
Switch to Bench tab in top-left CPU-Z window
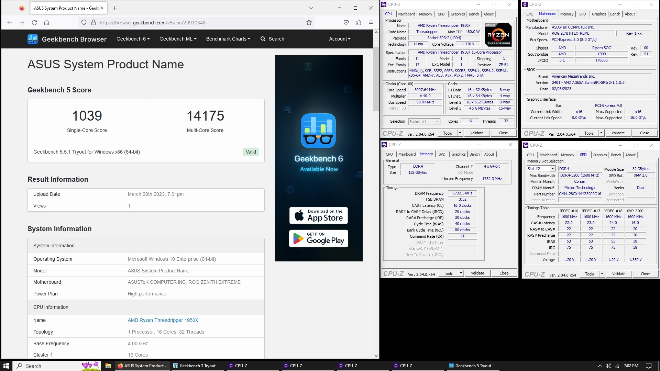474,14
